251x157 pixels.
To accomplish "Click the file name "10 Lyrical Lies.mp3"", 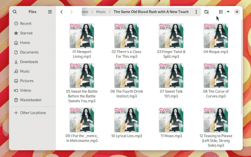I will 126,136.
